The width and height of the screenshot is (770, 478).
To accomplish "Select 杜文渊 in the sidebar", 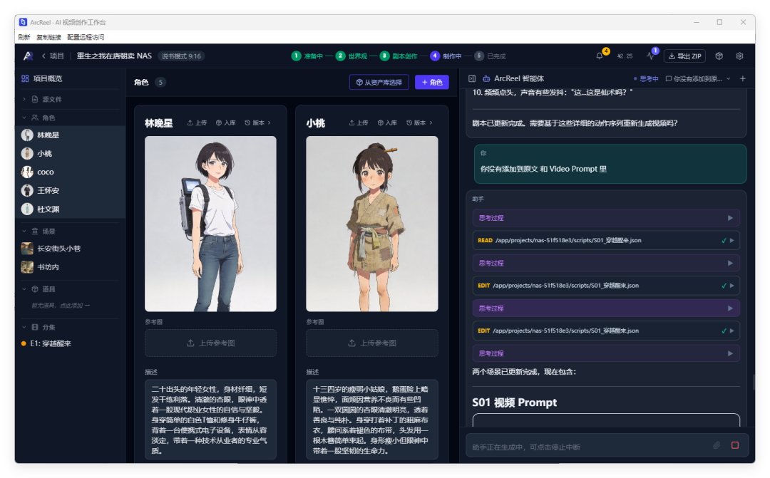I will coord(70,209).
